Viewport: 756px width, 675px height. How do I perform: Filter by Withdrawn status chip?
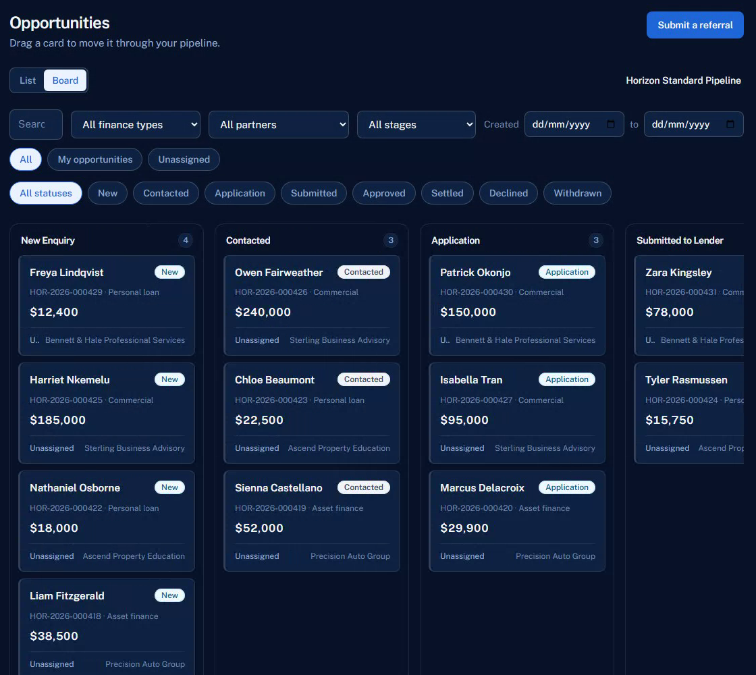(578, 193)
